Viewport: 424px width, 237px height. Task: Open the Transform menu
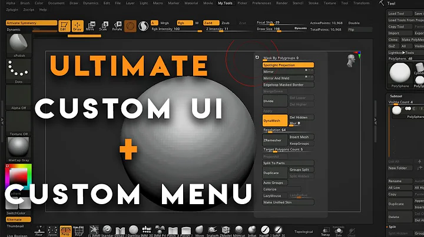pyautogui.click(x=361, y=3)
